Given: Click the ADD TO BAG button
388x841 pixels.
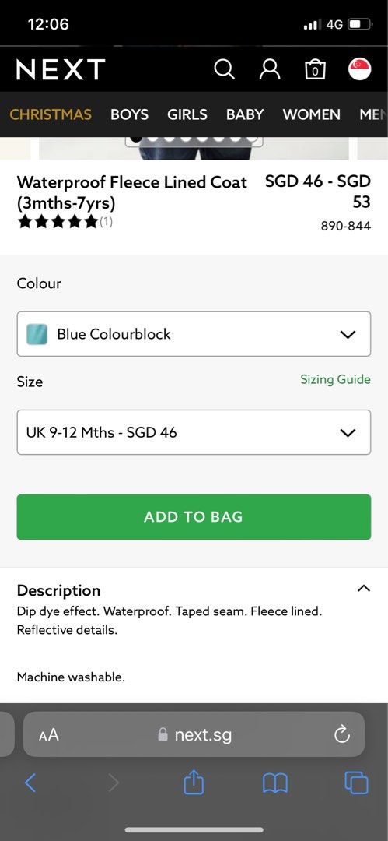Looking at the screenshot, I should (194, 517).
